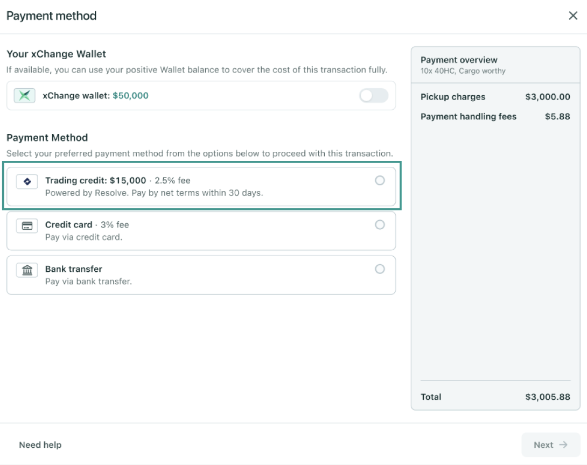Click the Resolve trading credit icon
Image resolution: width=587 pixels, height=465 pixels.
point(27,181)
